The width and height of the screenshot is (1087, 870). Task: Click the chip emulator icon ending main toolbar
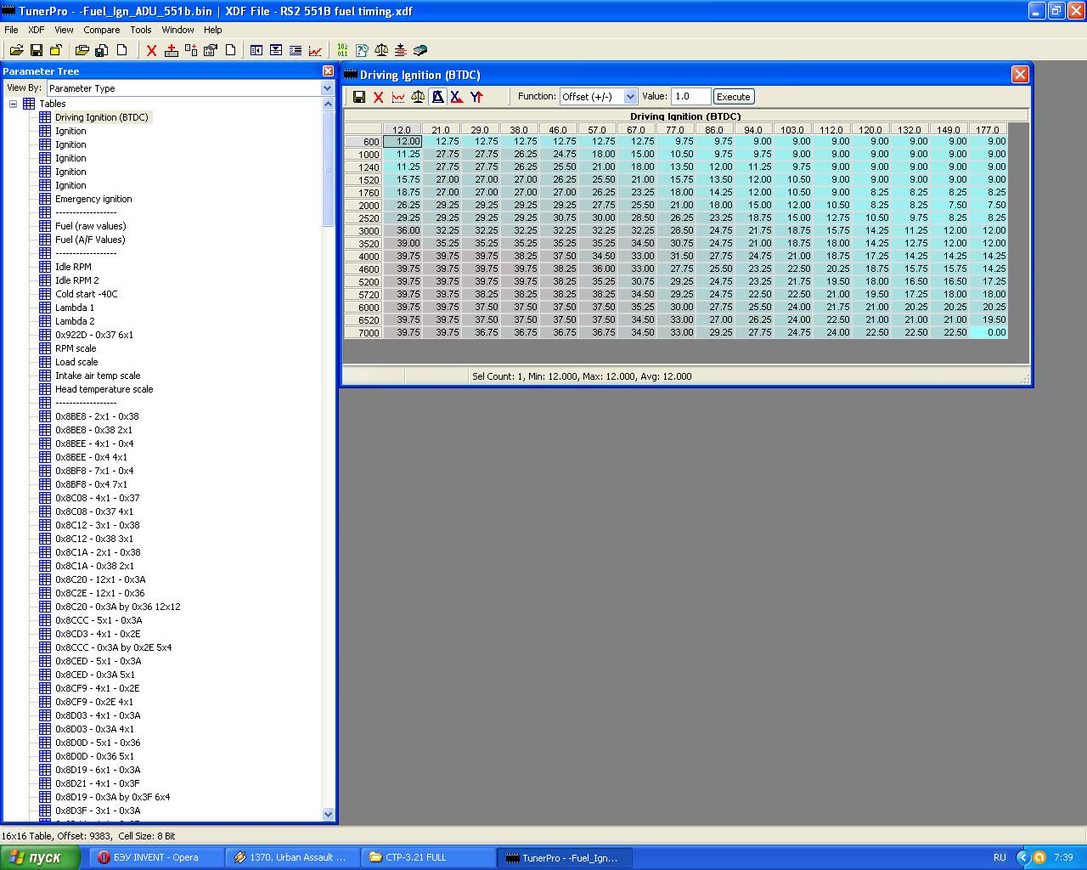coord(420,50)
